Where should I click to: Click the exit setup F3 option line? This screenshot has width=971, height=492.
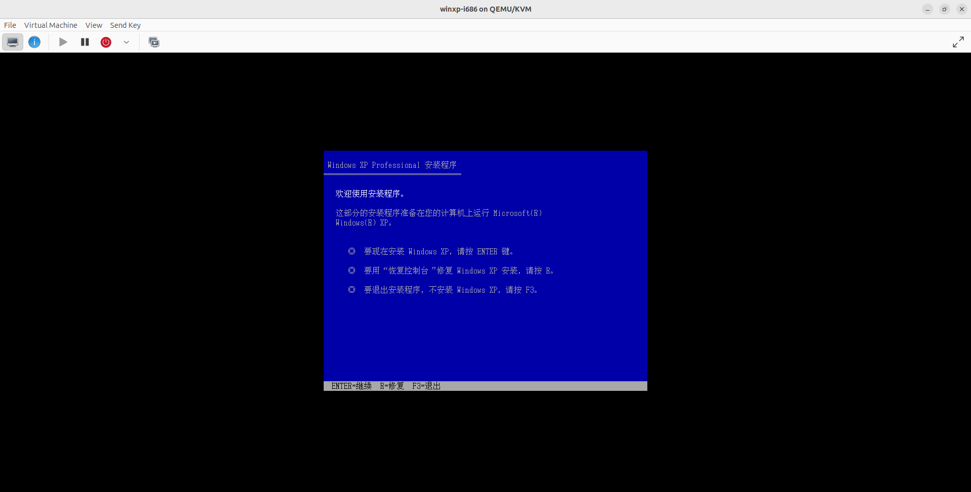[451, 290]
